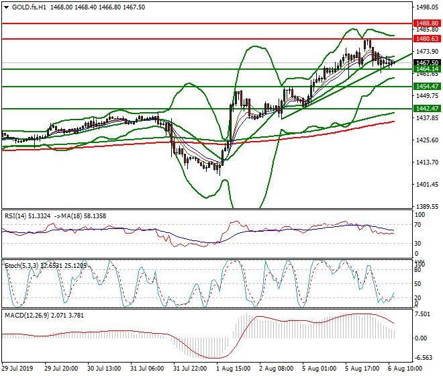Click the RSI 30 level scale label

tap(417, 244)
